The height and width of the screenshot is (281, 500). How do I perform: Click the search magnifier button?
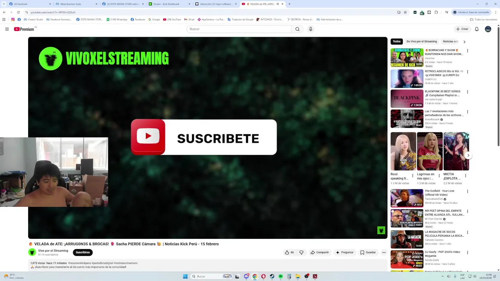point(297,29)
